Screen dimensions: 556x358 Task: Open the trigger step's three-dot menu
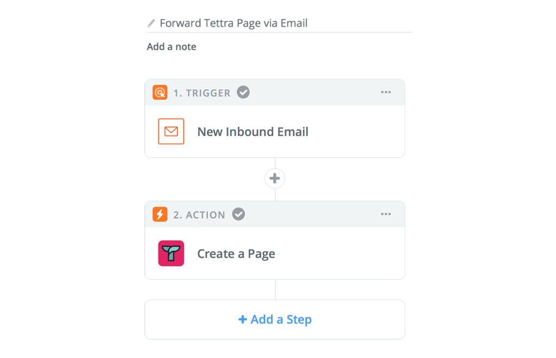(x=386, y=92)
